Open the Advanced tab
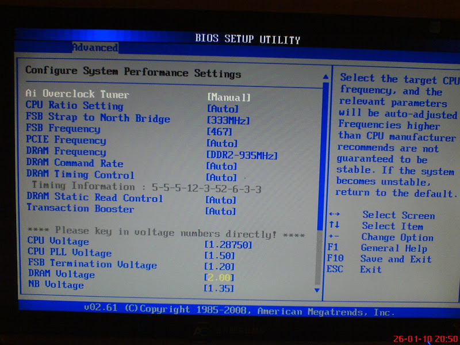This screenshot has width=460, height=345. point(95,47)
